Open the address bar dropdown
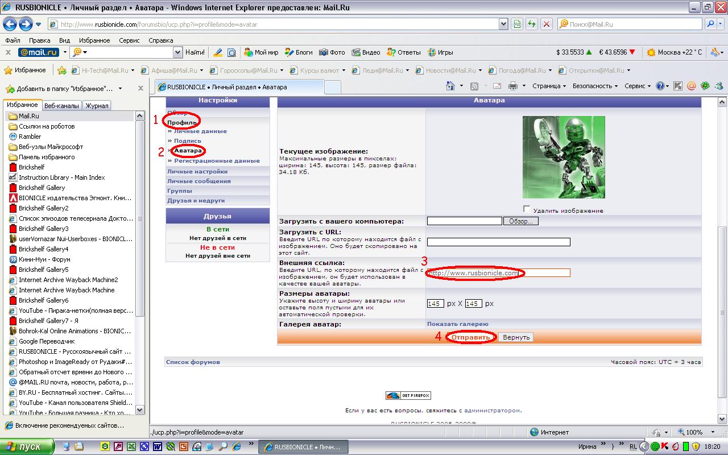This screenshot has height=455, width=728. pos(503,24)
